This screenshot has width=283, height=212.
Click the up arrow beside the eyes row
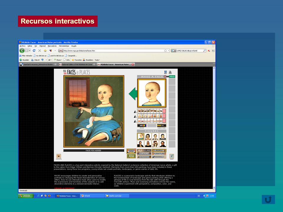pyautogui.click(x=135, y=112)
